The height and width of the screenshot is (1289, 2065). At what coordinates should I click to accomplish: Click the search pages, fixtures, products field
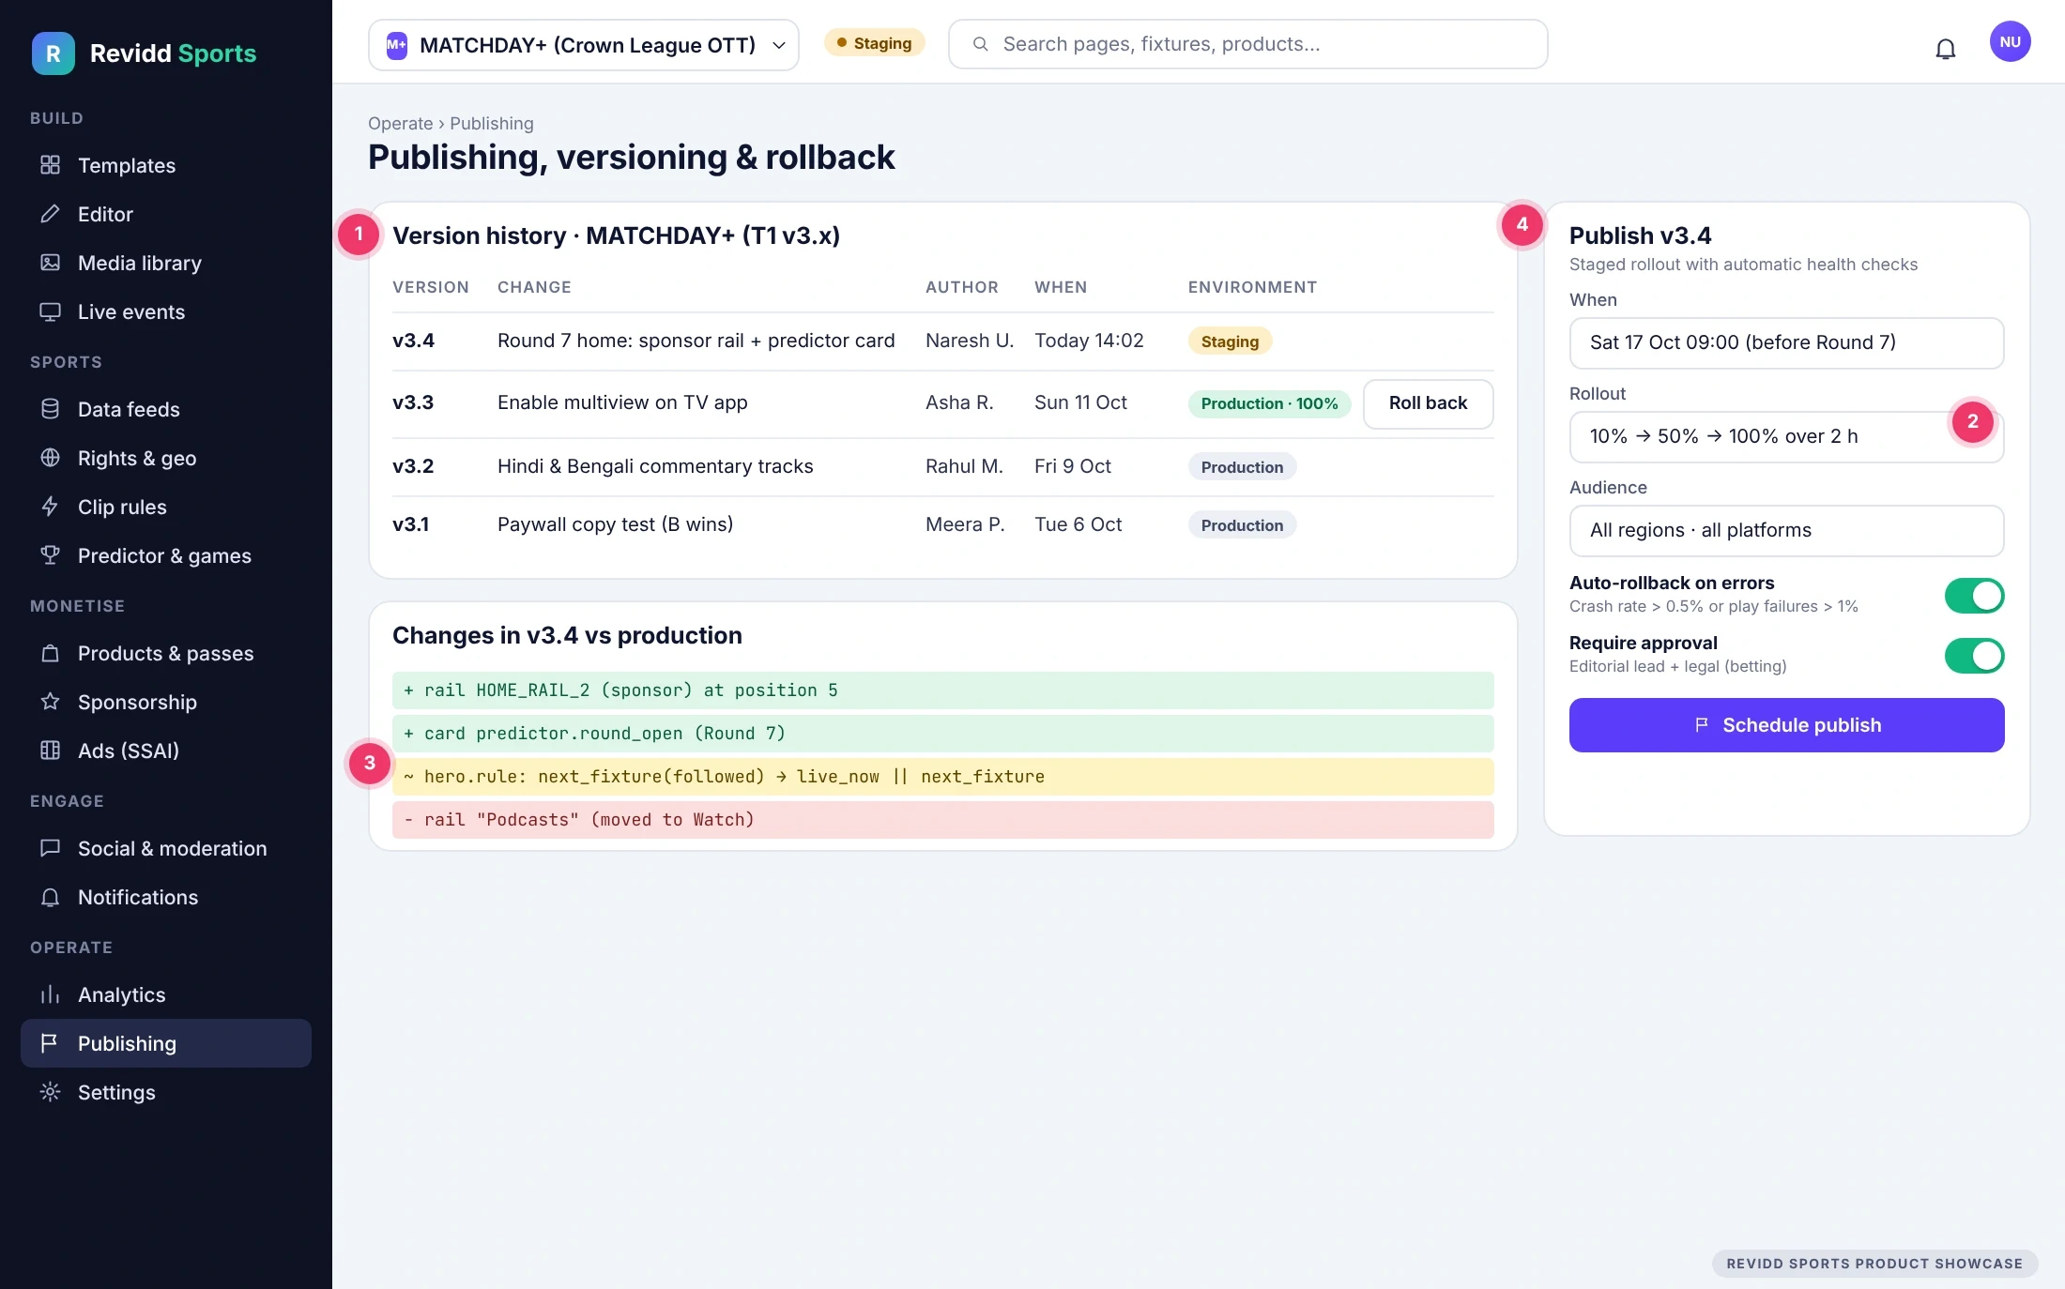pyautogui.click(x=1247, y=45)
